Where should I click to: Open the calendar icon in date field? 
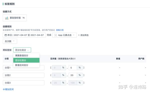coord(6,35)
